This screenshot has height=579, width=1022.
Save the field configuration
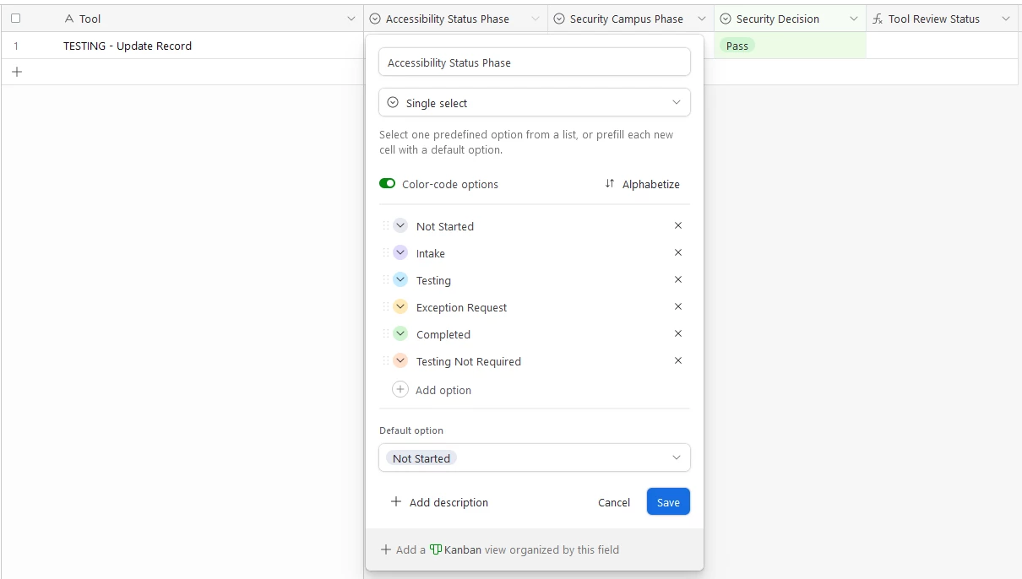(668, 502)
